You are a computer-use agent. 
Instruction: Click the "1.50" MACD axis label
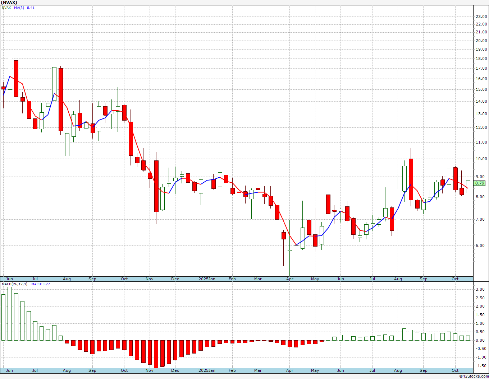(480, 315)
